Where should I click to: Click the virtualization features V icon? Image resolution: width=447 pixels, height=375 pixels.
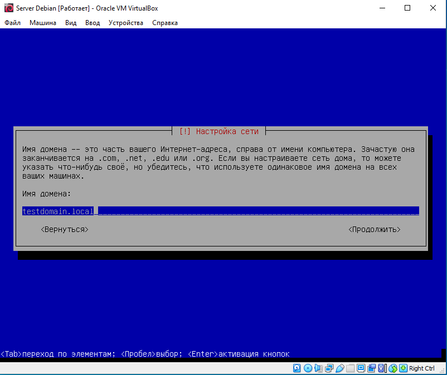click(381, 368)
